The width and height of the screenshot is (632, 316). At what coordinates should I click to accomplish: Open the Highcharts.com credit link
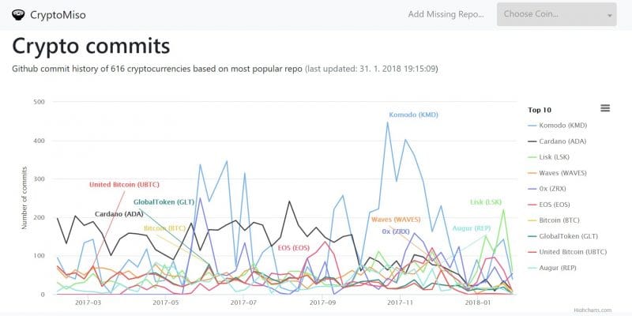(x=592, y=310)
